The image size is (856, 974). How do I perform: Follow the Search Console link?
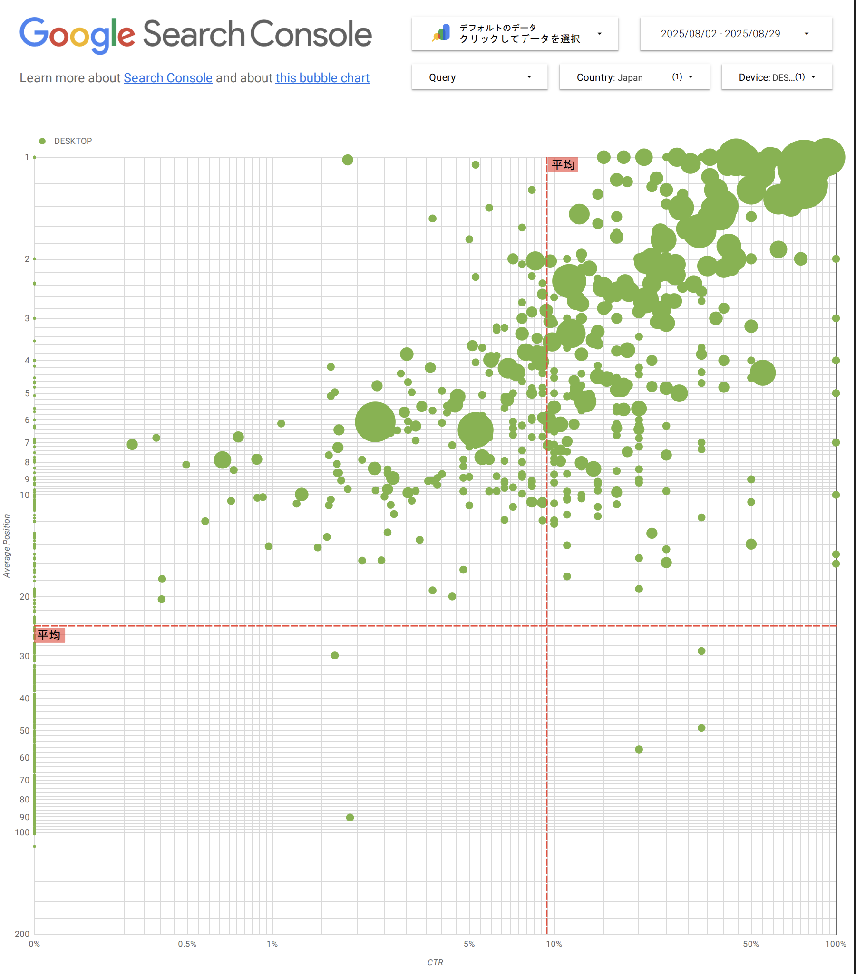168,77
